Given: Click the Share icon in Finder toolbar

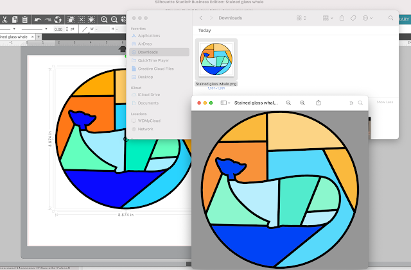Looking at the screenshot, I should [342, 18].
